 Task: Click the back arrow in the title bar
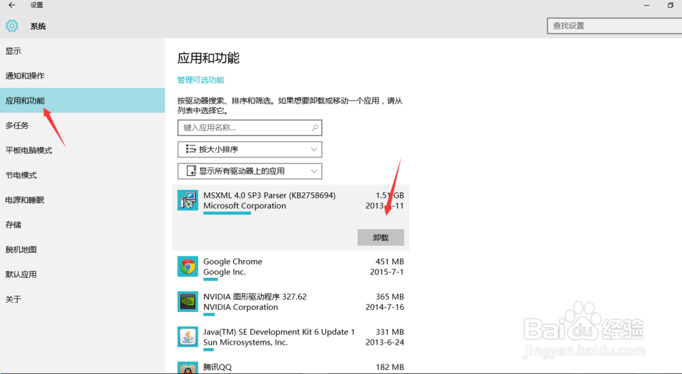tap(12, 5)
